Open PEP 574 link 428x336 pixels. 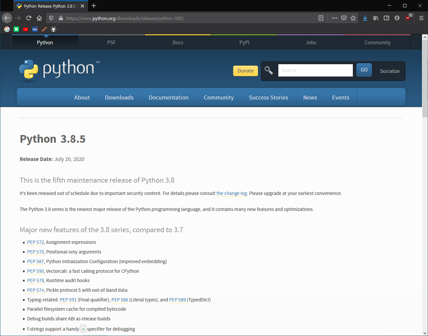click(36, 290)
